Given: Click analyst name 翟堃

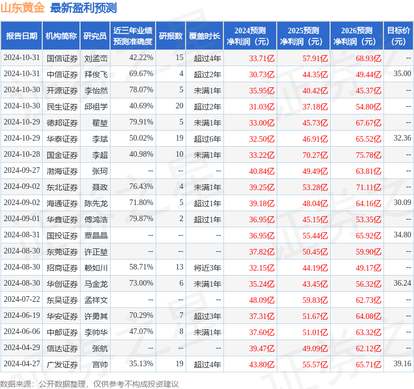Looking at the screenshot, I should click(100, 123).
